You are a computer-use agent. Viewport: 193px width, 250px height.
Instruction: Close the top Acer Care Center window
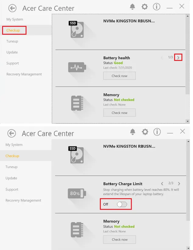(182, 6)
